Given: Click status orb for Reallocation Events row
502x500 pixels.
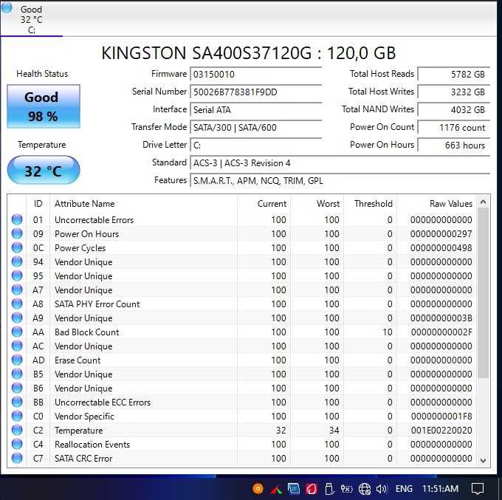Looking at the screenshot, I should [17, 445].
